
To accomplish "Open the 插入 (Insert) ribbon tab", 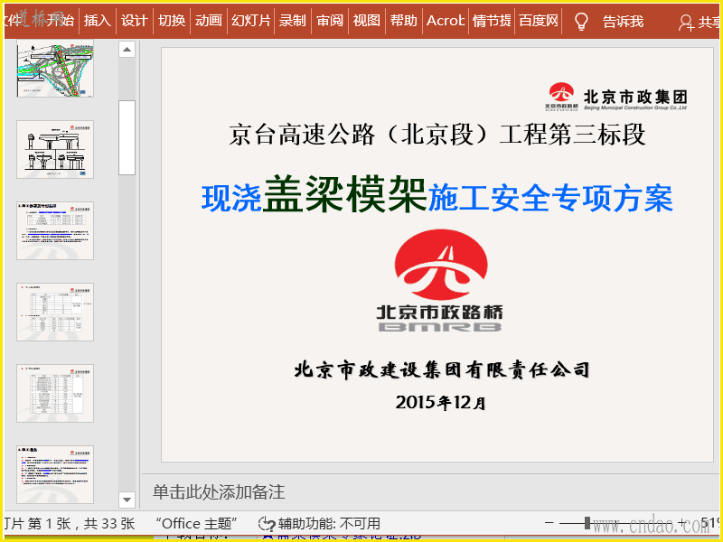I will (x=98, y=21).
